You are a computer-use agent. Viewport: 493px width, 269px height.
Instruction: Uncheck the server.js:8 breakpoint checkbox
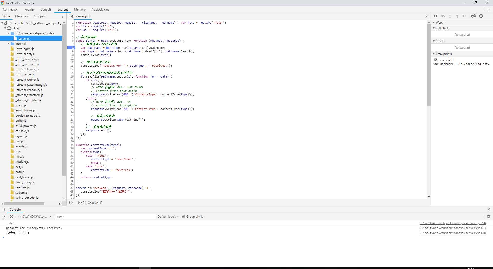[436, 60]
